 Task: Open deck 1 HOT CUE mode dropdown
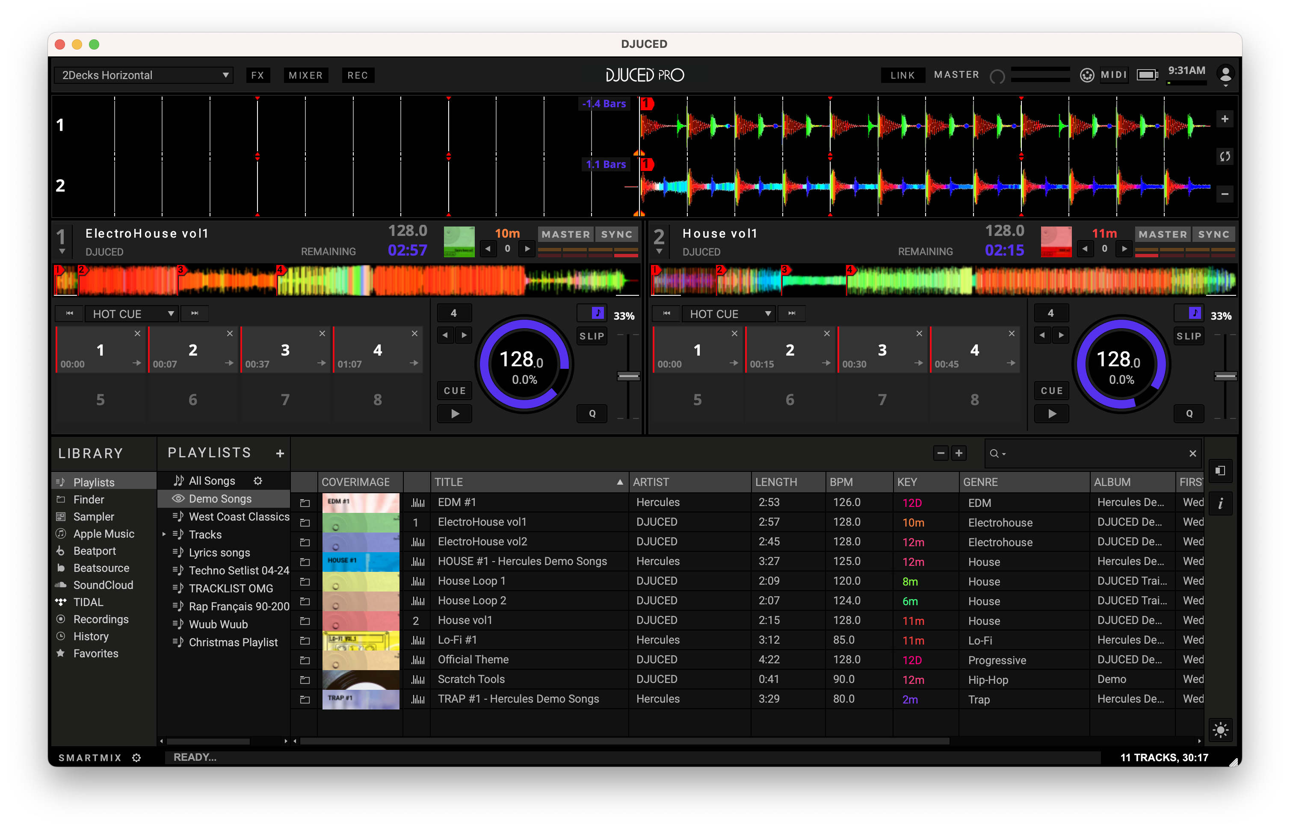pyautogui.click(x=133, y=314)
